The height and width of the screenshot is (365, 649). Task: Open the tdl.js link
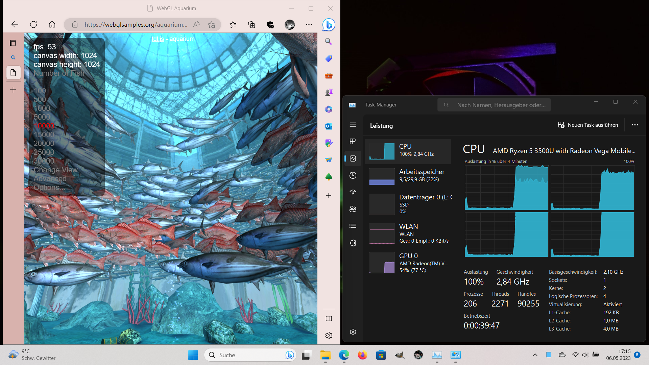click(158, 39)
